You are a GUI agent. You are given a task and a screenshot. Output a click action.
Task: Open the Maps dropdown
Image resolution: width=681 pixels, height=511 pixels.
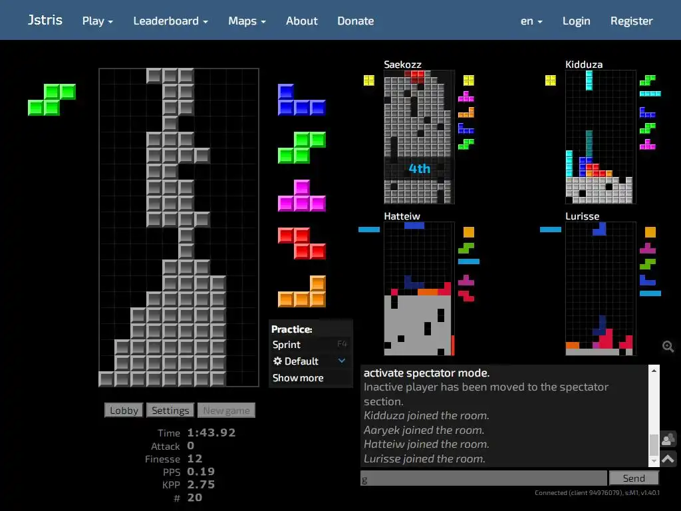(247, 21)
